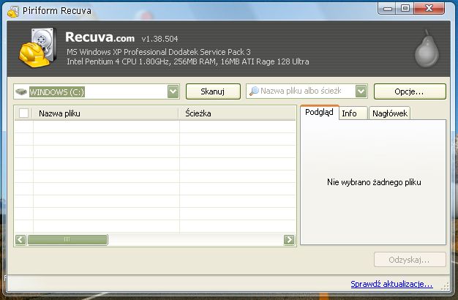Click the Recuva hard hat drive logo
This screenshot has width=458, height=300.
(37, 48)
